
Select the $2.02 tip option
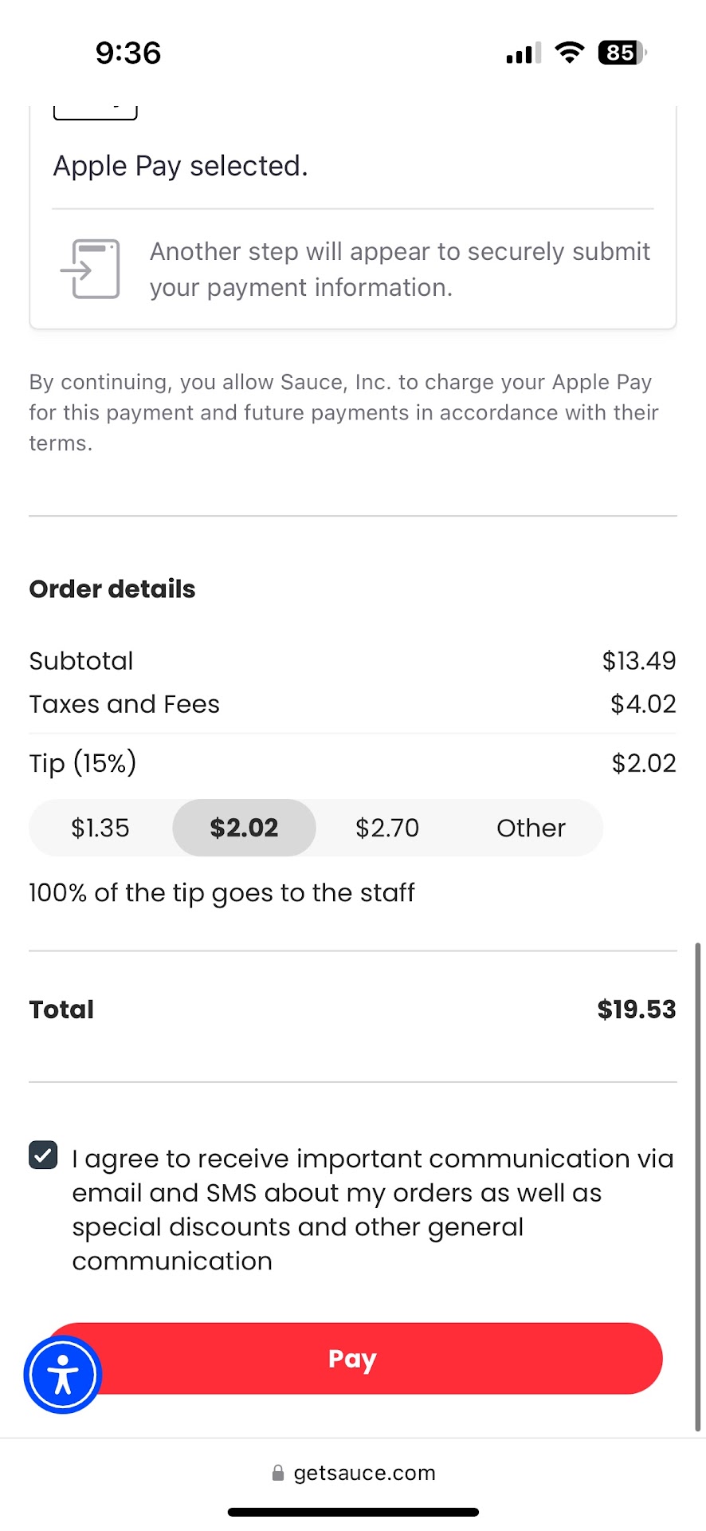pyautogui.click(x=244, y=828)
